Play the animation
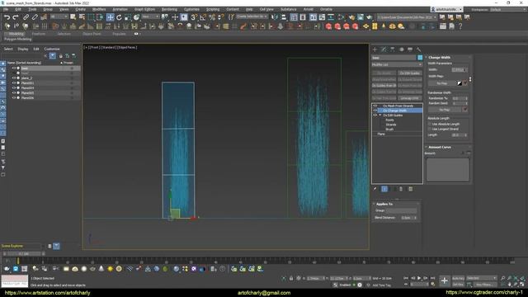Viewport: 528px width, 297px height. coord(419,278)
